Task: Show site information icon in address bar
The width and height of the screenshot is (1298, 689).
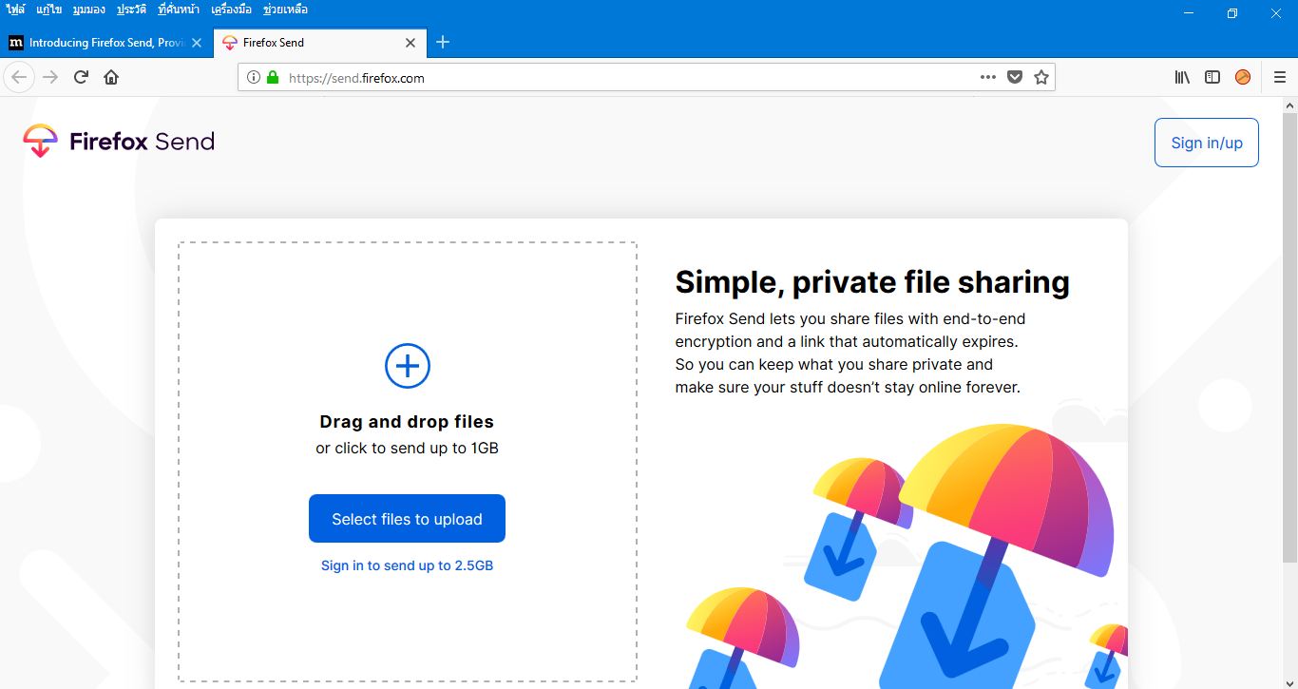Action: click(x=253, y=78)
